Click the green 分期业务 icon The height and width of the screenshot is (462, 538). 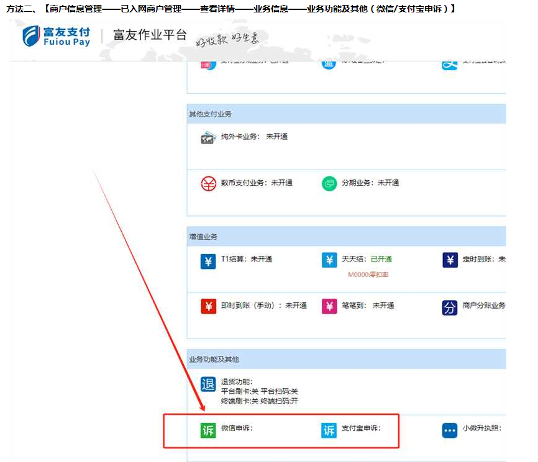click(x=329, y=184)
